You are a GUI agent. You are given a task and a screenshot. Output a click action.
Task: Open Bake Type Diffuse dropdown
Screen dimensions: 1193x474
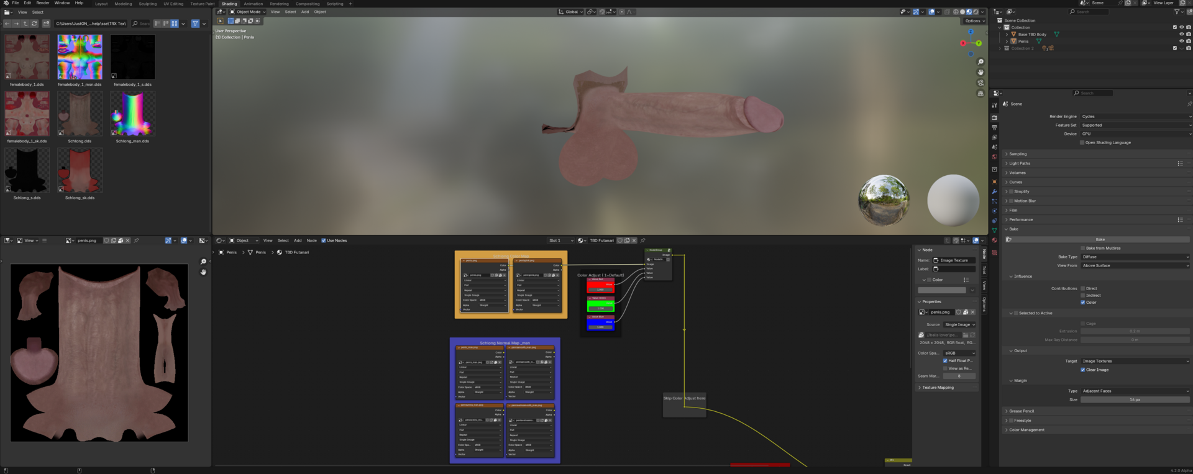pos(1135,257)
